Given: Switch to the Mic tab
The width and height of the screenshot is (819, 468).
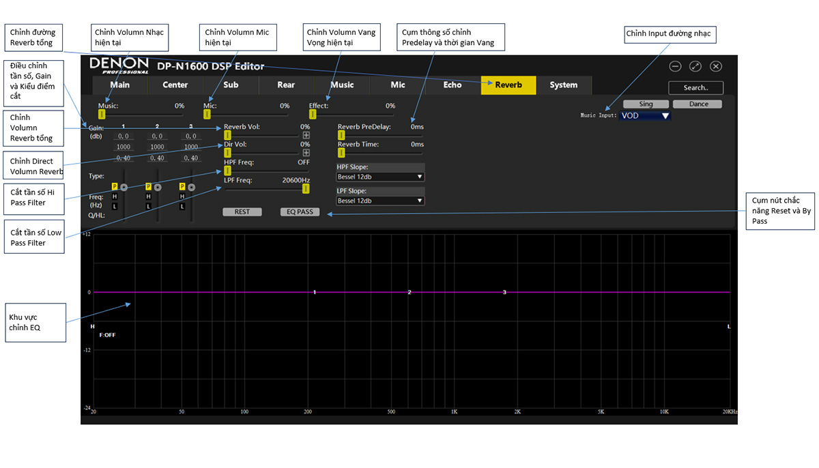Looking at the screenshot, I should (398, 85).
